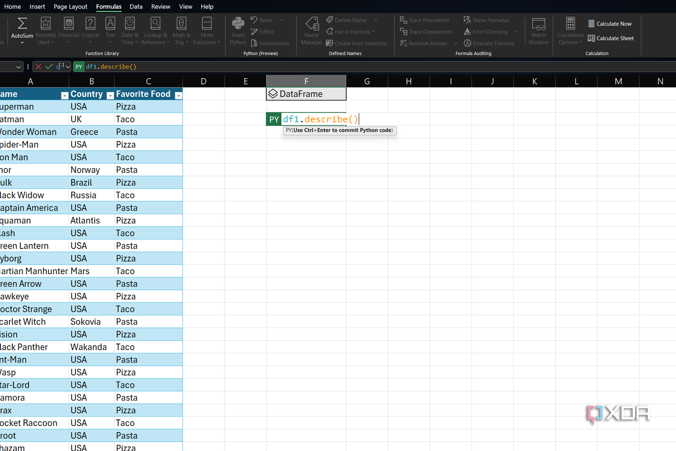The image size is (676, 451).
Task: Open the Python Editor
Action: (x=262, y=32)
